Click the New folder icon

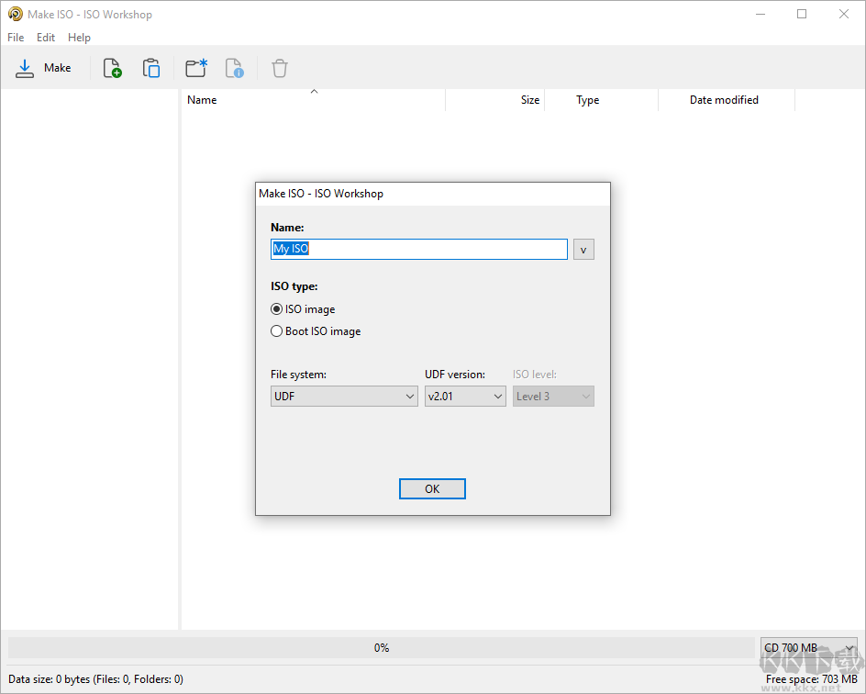click(195, 68)
